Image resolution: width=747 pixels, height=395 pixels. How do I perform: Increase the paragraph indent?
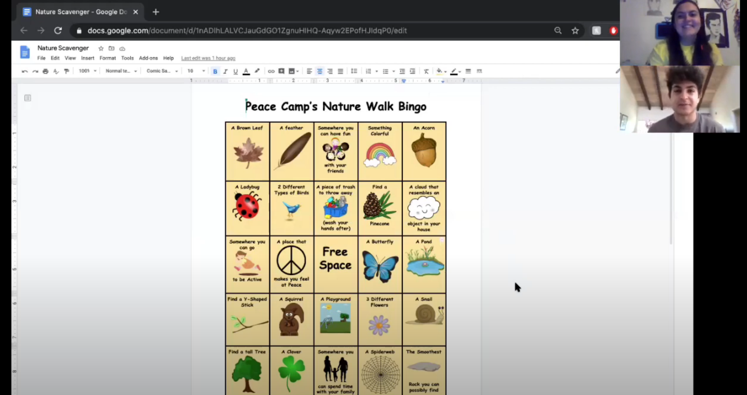[x=413, y=71]
